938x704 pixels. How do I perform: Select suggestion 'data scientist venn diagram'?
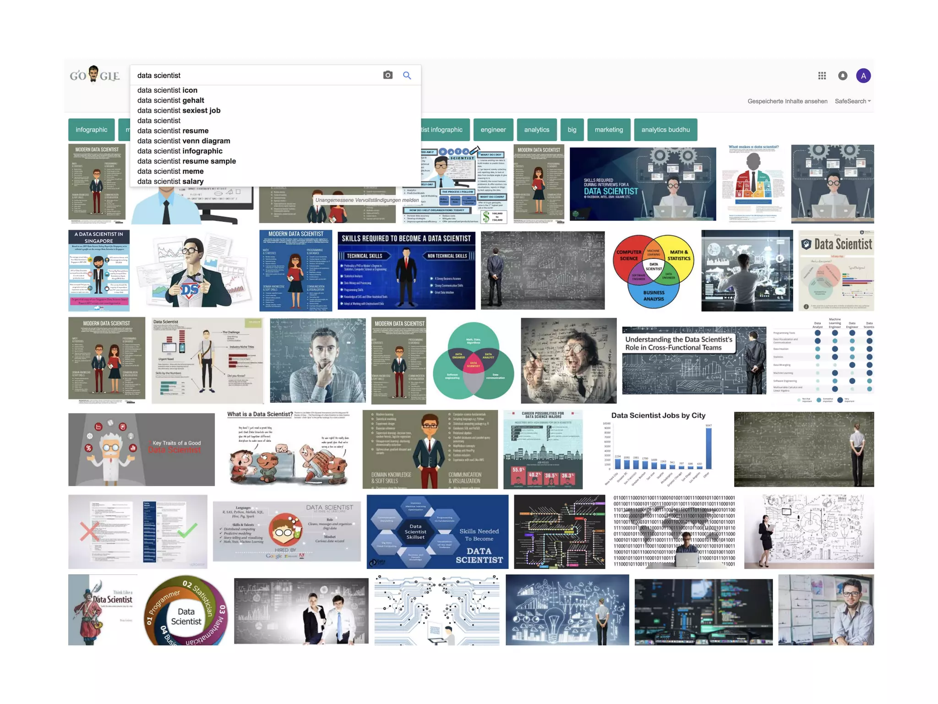click(184, 141)
